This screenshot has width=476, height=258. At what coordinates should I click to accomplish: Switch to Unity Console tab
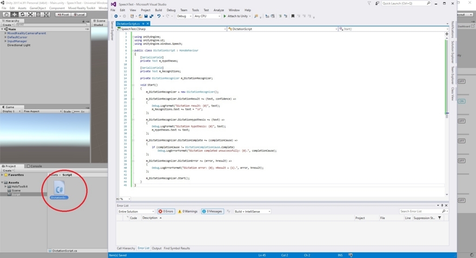pyautogui.click(x=34, y=166)
